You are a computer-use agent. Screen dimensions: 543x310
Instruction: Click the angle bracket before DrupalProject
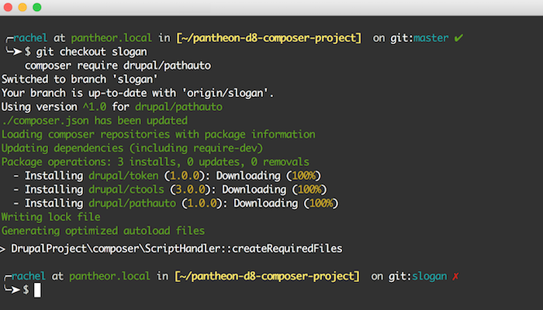point(5,248)
